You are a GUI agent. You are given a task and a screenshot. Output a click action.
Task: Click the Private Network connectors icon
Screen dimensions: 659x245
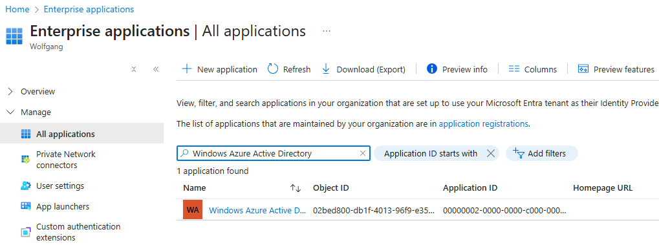click(x=26, y=160)
